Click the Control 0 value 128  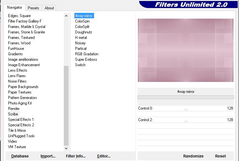[230, 108]
